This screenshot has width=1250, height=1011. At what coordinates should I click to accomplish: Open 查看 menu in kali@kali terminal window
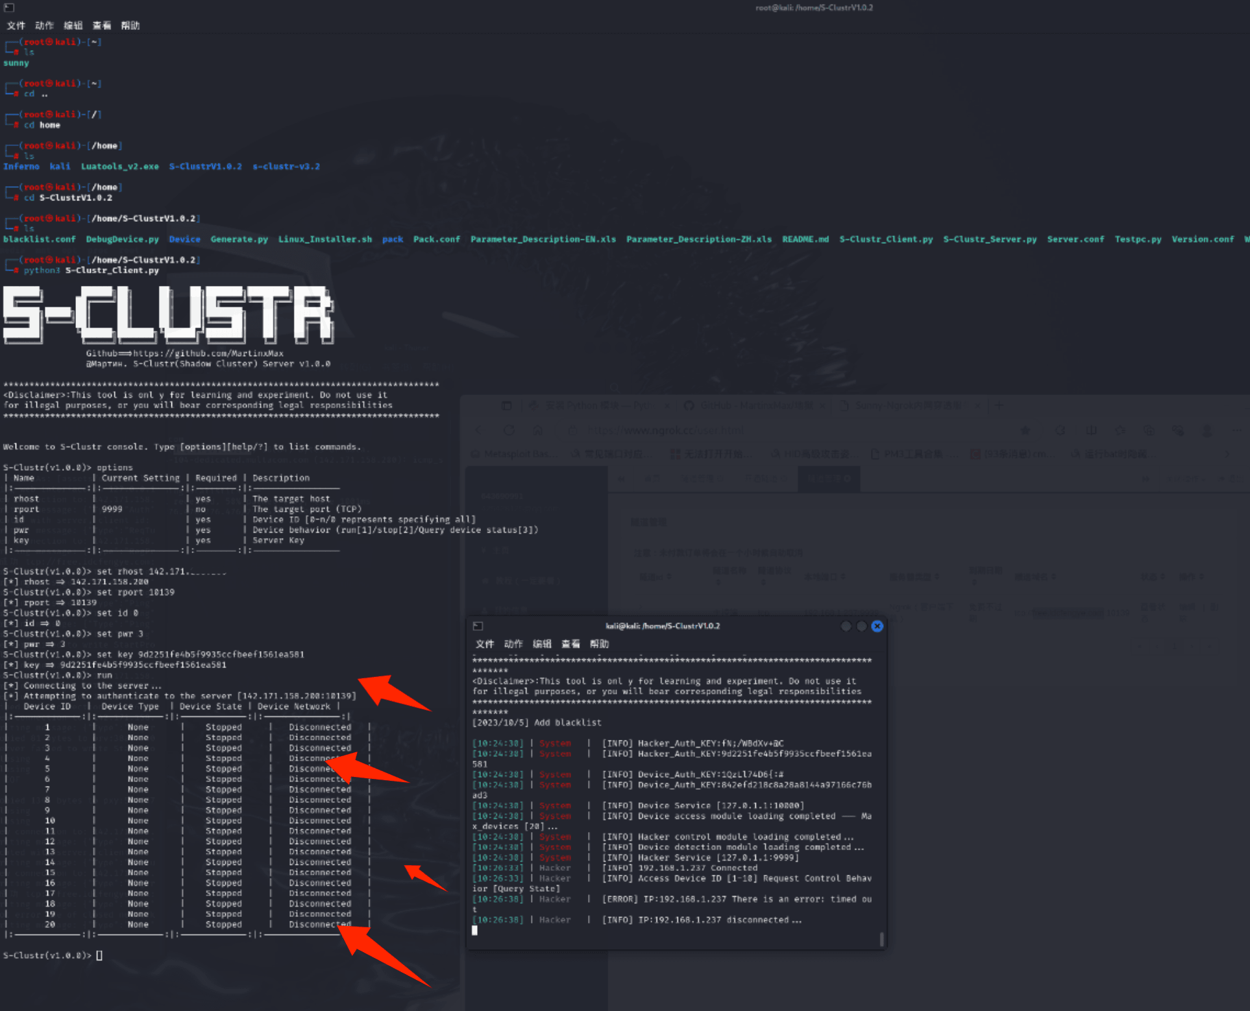click(570, 644)
